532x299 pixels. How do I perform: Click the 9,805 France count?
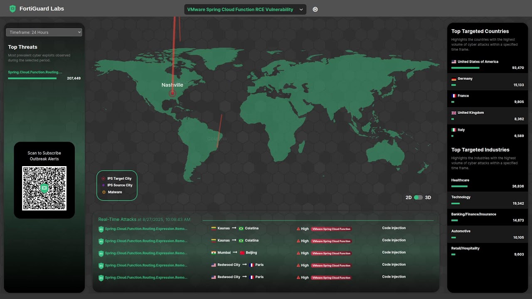tap(519, 102)
